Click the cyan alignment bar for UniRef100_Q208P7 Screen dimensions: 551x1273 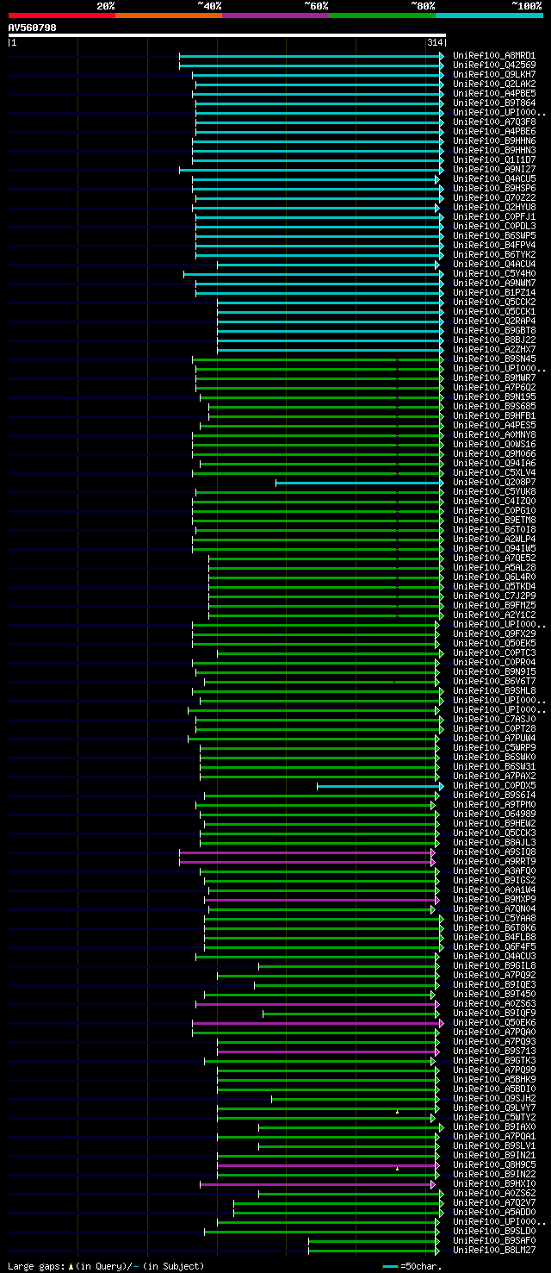360,483
